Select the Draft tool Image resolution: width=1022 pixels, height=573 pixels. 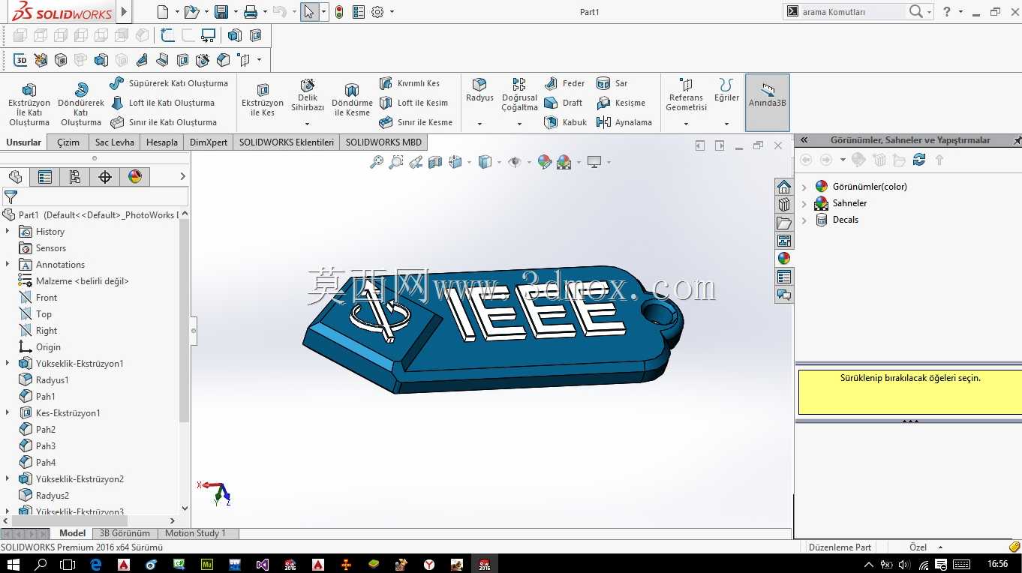pyautogui.click(x=564, y=103)
